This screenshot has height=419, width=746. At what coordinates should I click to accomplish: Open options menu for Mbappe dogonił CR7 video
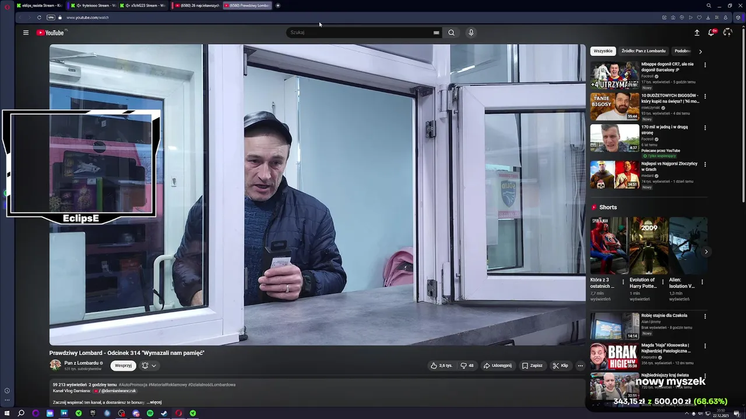point(705,65)
